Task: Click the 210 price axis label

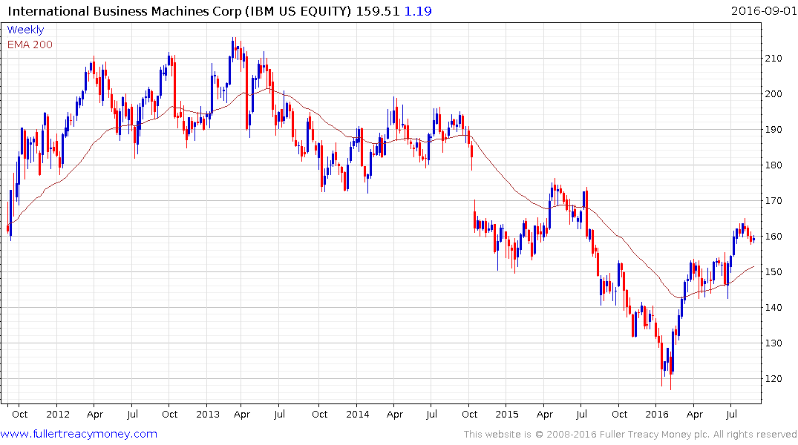Action: tap(774, 59)
